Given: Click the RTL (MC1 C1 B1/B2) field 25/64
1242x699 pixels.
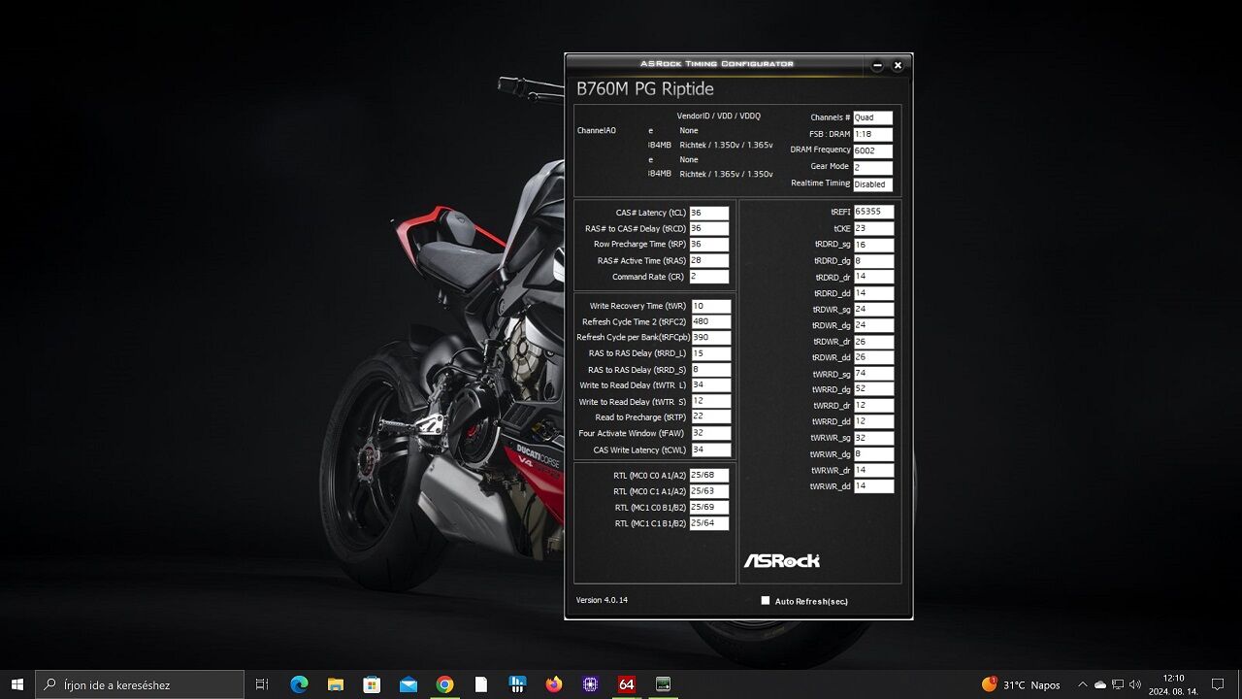Looking at the screenshot, I should (x=709, y=523).
